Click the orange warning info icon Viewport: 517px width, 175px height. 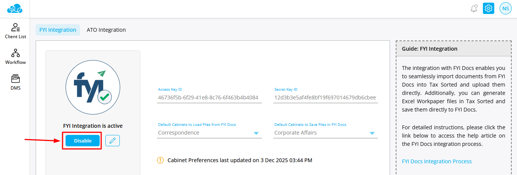coord(160,160)
